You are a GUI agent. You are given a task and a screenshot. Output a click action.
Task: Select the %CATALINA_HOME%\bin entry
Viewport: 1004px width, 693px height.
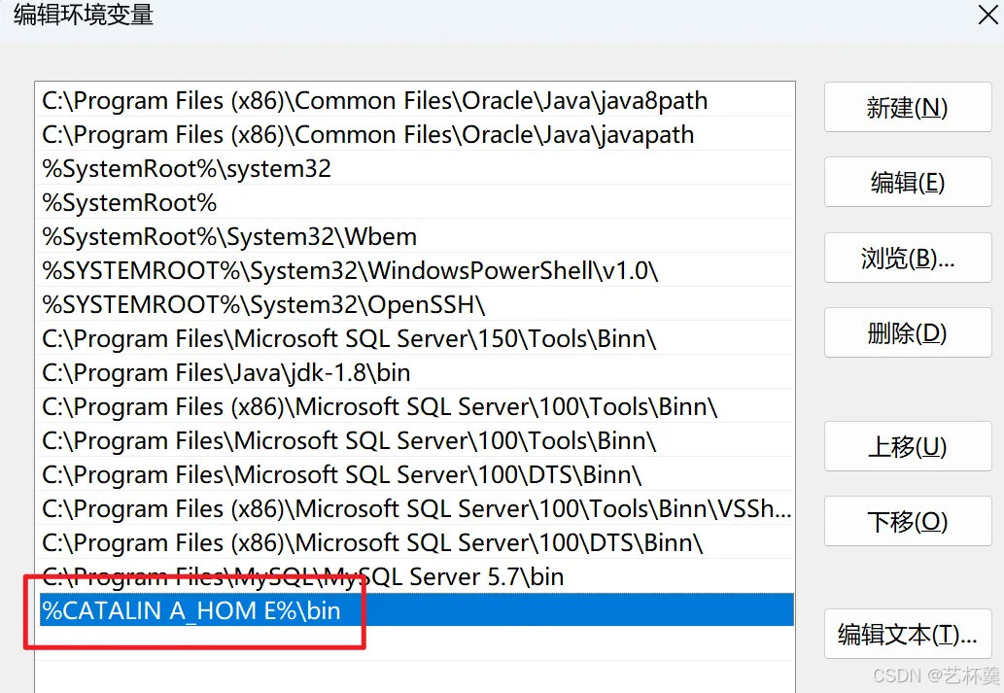coord(415,609)
